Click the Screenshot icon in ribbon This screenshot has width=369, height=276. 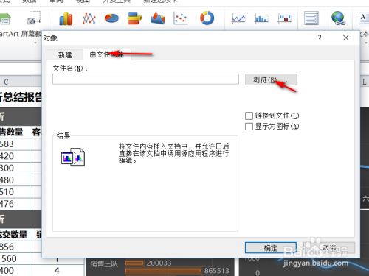tap(34, 18)
